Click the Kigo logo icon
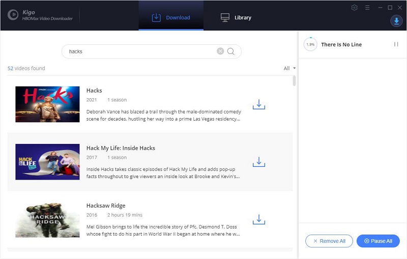The width and height of the screenshot is (407, 259). [x=13, y=15]
